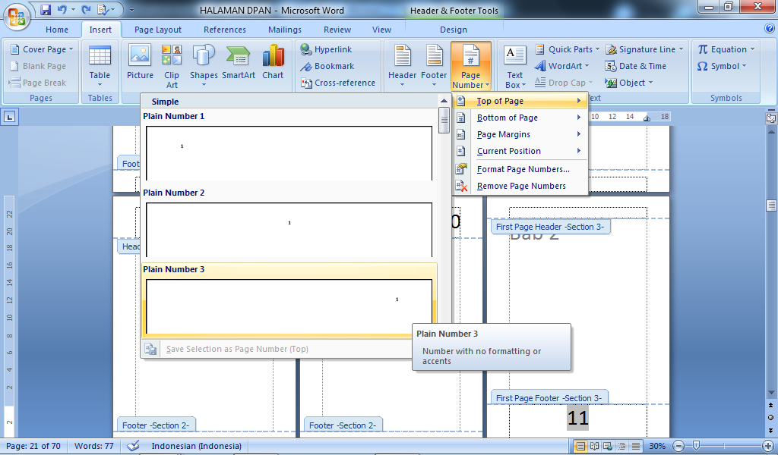778x455 pixels.
Task: Open the References tab
Action: pyautogui.click(x=225, y=30)
